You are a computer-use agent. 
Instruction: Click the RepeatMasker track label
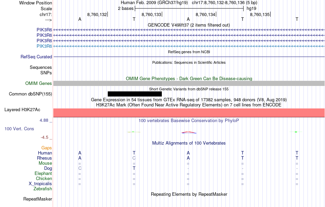[x=38, y=199]
